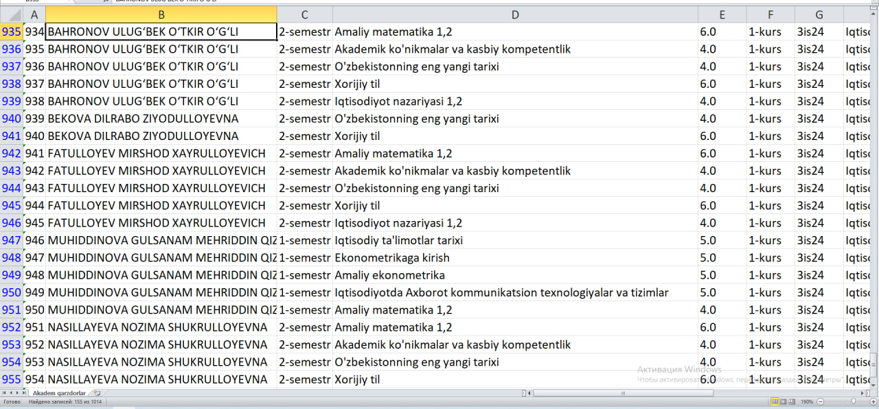Click cell with number 946

pos(34,240)
